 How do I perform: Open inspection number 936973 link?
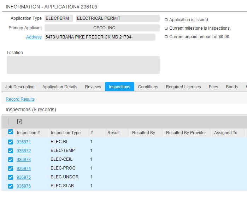[x=24, y=160]
